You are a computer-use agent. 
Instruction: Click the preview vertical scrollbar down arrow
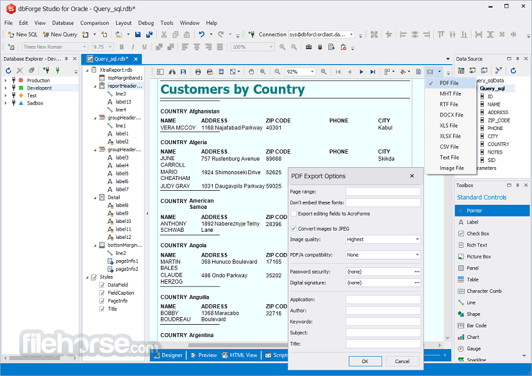(x=447, y=338)
